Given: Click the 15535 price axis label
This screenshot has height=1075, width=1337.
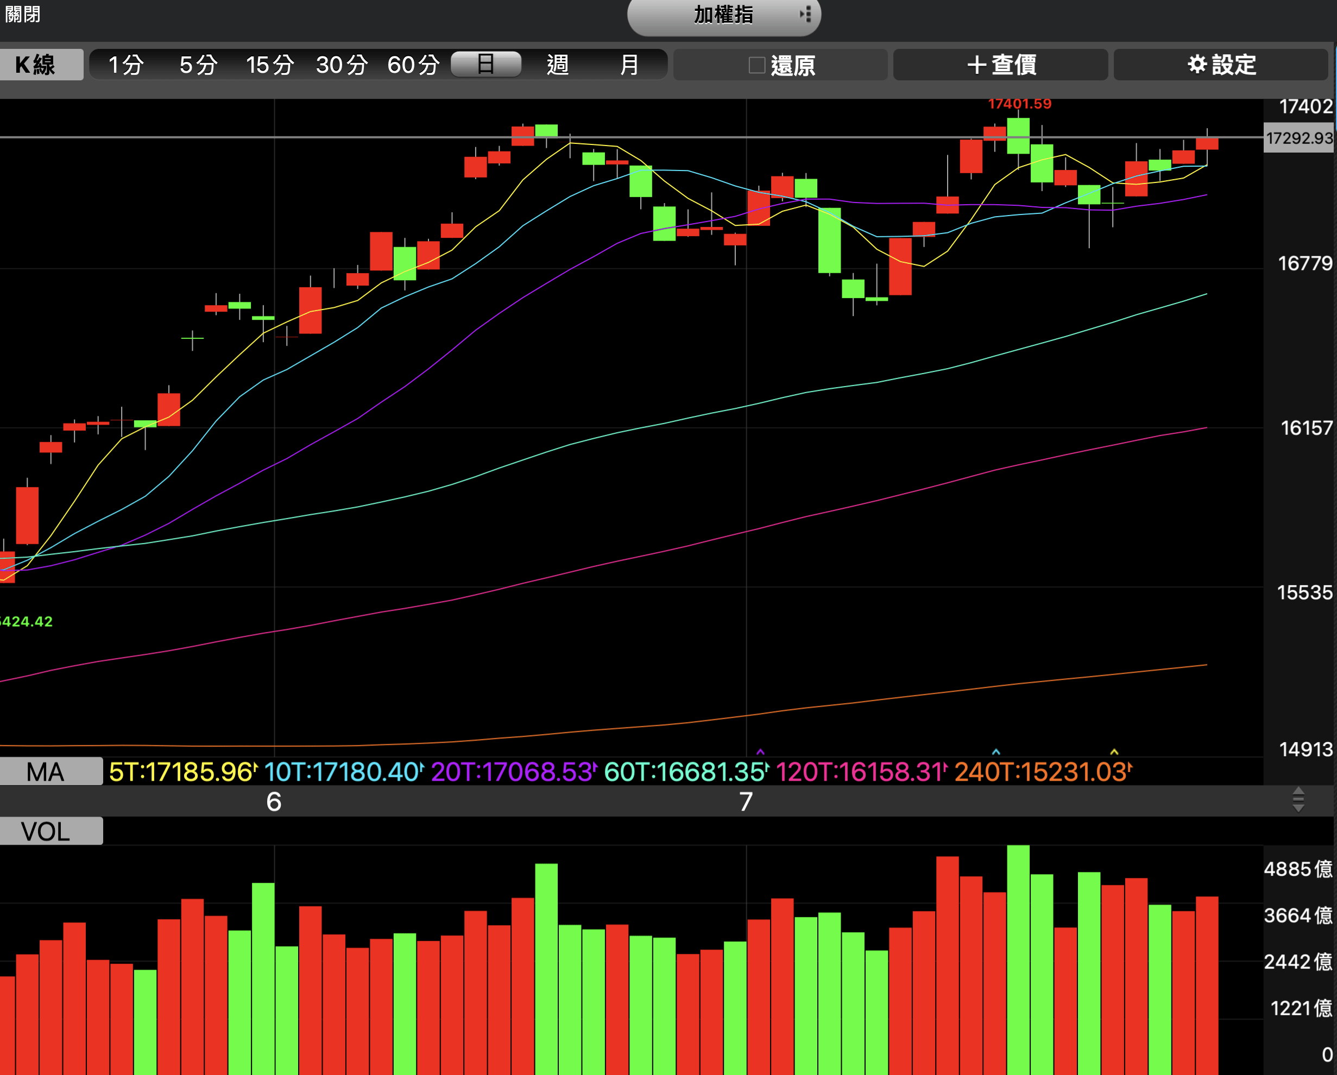Looking at the screenshot, I should (x=1304, y=593).
